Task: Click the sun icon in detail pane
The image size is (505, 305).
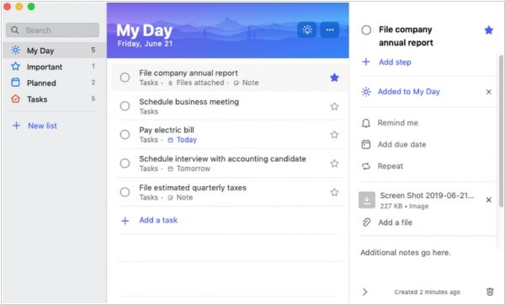Action: click(x=366, y=92)
